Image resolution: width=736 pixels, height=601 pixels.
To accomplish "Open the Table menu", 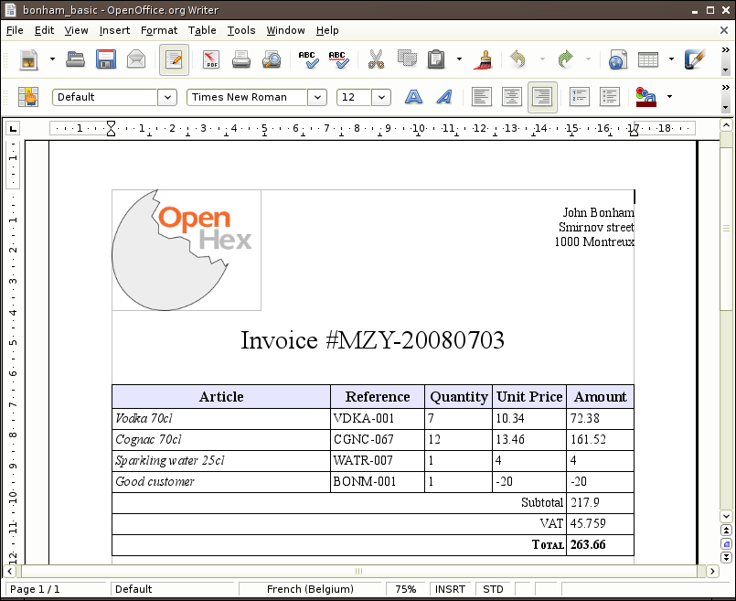I will (x=202, y=30).
